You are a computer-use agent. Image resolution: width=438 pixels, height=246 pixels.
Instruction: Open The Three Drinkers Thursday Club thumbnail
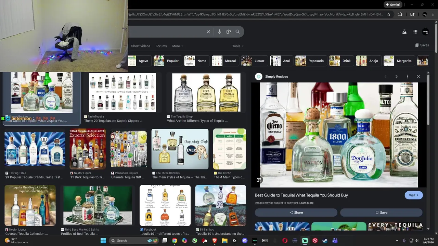180,149
